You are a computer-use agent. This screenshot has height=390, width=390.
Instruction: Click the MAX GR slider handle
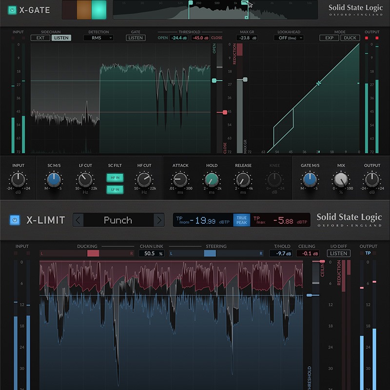[x=245, y=79]
